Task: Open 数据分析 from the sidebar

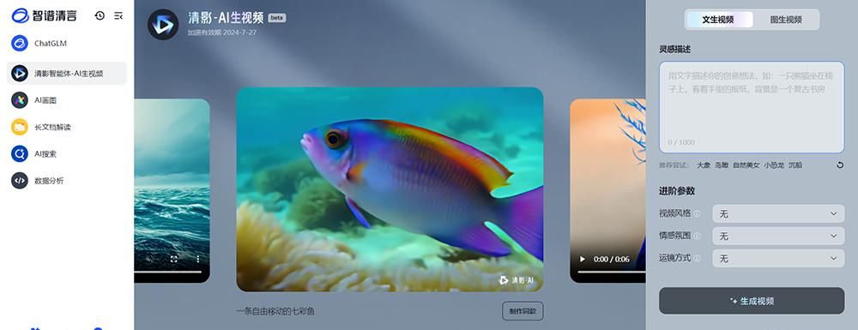Action: [67, 180]
